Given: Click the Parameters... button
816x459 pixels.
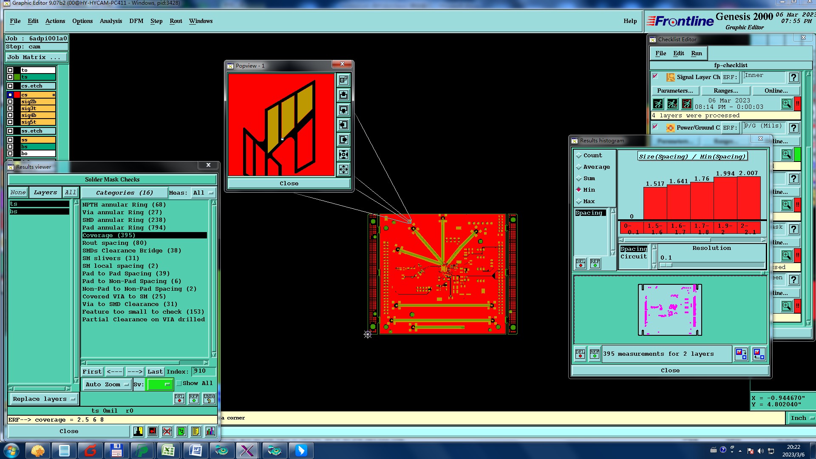Looking at the screenshot, I should coord(674,91).
